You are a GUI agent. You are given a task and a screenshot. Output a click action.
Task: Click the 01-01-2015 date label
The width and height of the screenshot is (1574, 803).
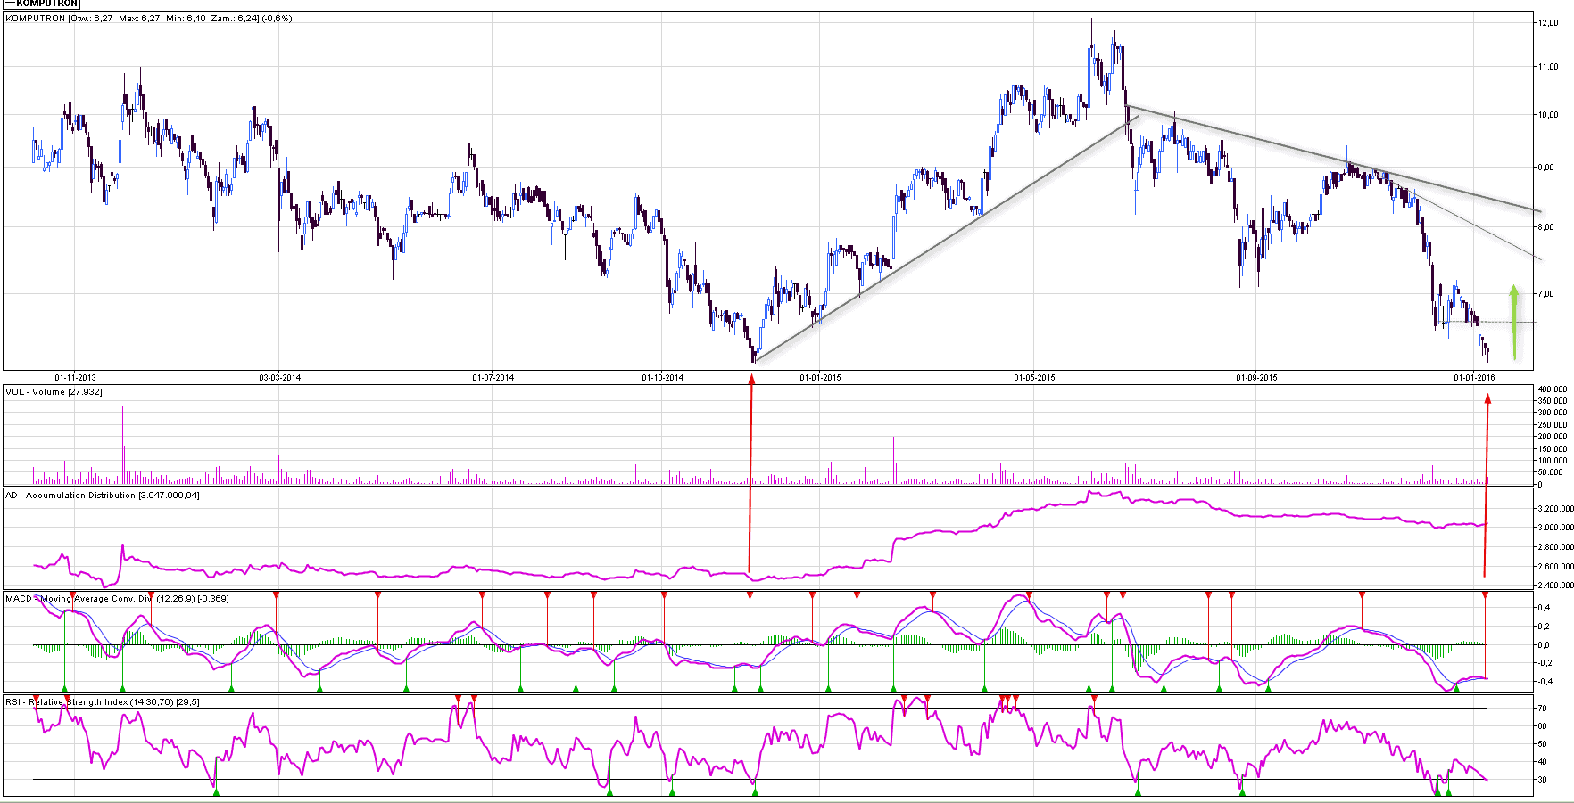(x=820, y=378)
